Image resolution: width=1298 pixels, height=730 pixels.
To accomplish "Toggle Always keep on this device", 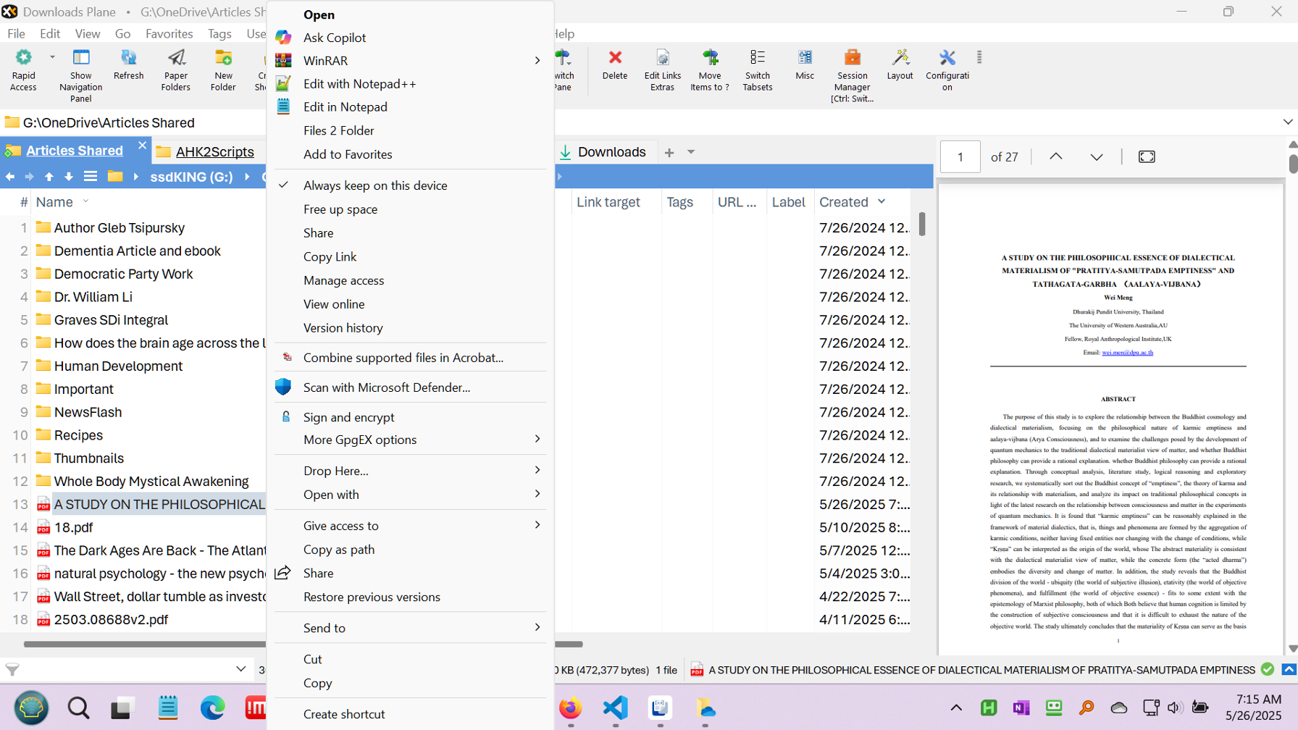I will [375, 185].
